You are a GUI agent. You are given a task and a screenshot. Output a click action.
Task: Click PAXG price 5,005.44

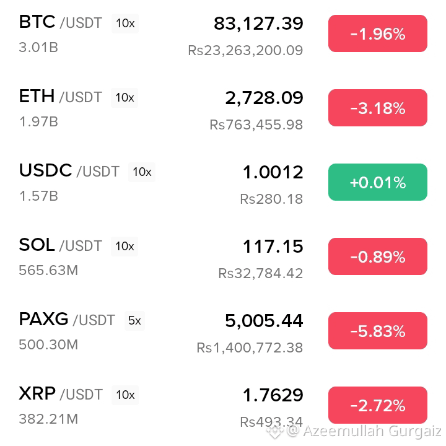[x=264, y=321]
